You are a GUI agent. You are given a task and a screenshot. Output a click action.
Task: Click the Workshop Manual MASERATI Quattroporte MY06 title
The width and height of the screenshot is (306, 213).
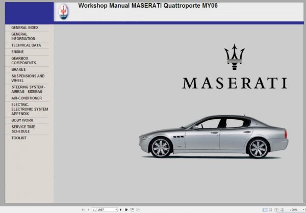coord(148,6)
